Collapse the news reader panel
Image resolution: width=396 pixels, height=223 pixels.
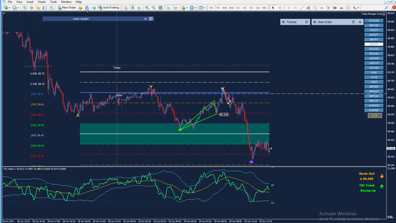coord(146,18)
